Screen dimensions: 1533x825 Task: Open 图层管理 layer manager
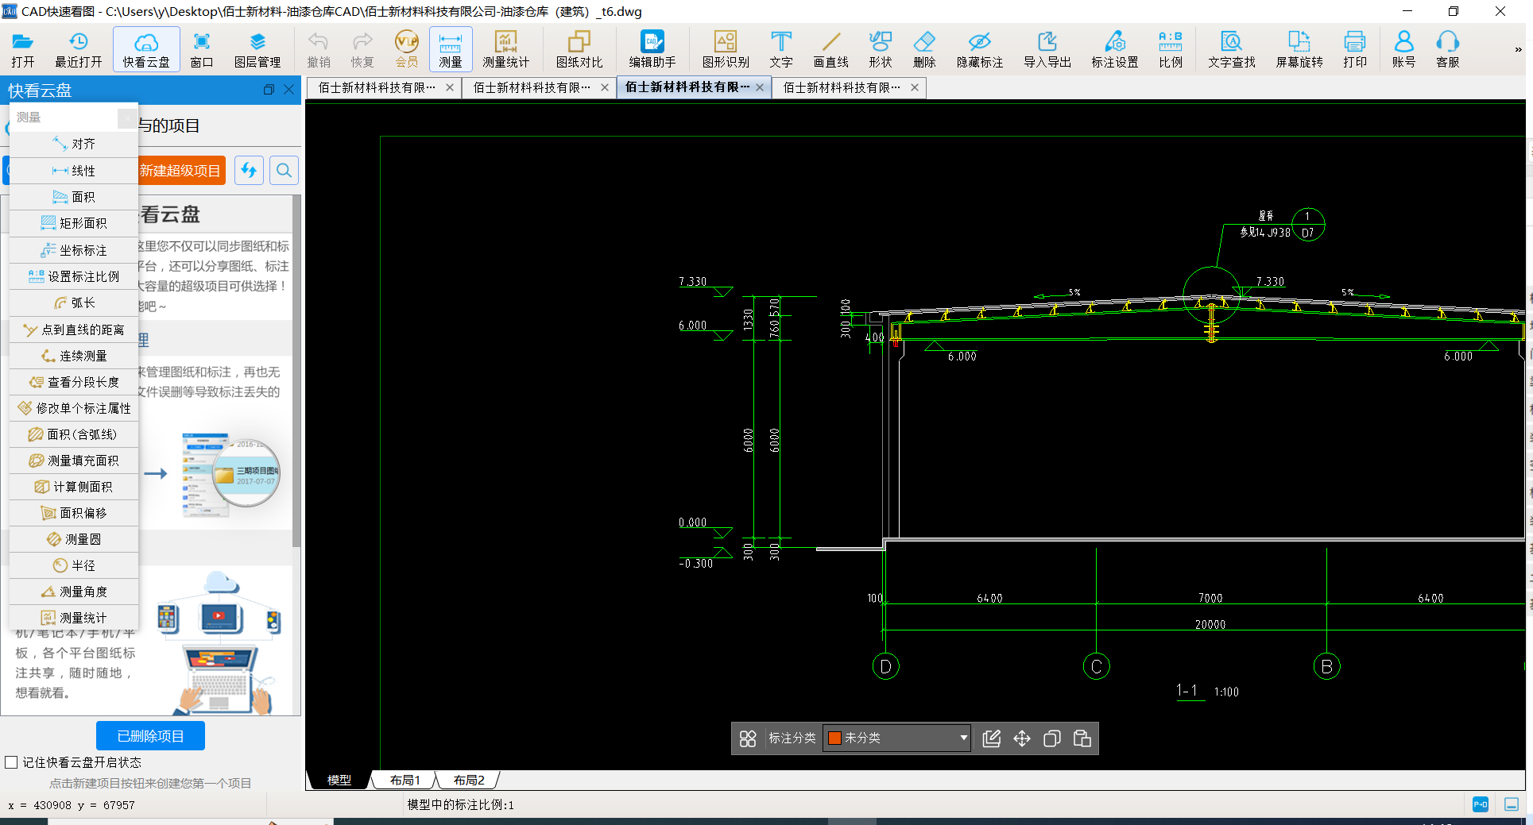coord(257,49)
